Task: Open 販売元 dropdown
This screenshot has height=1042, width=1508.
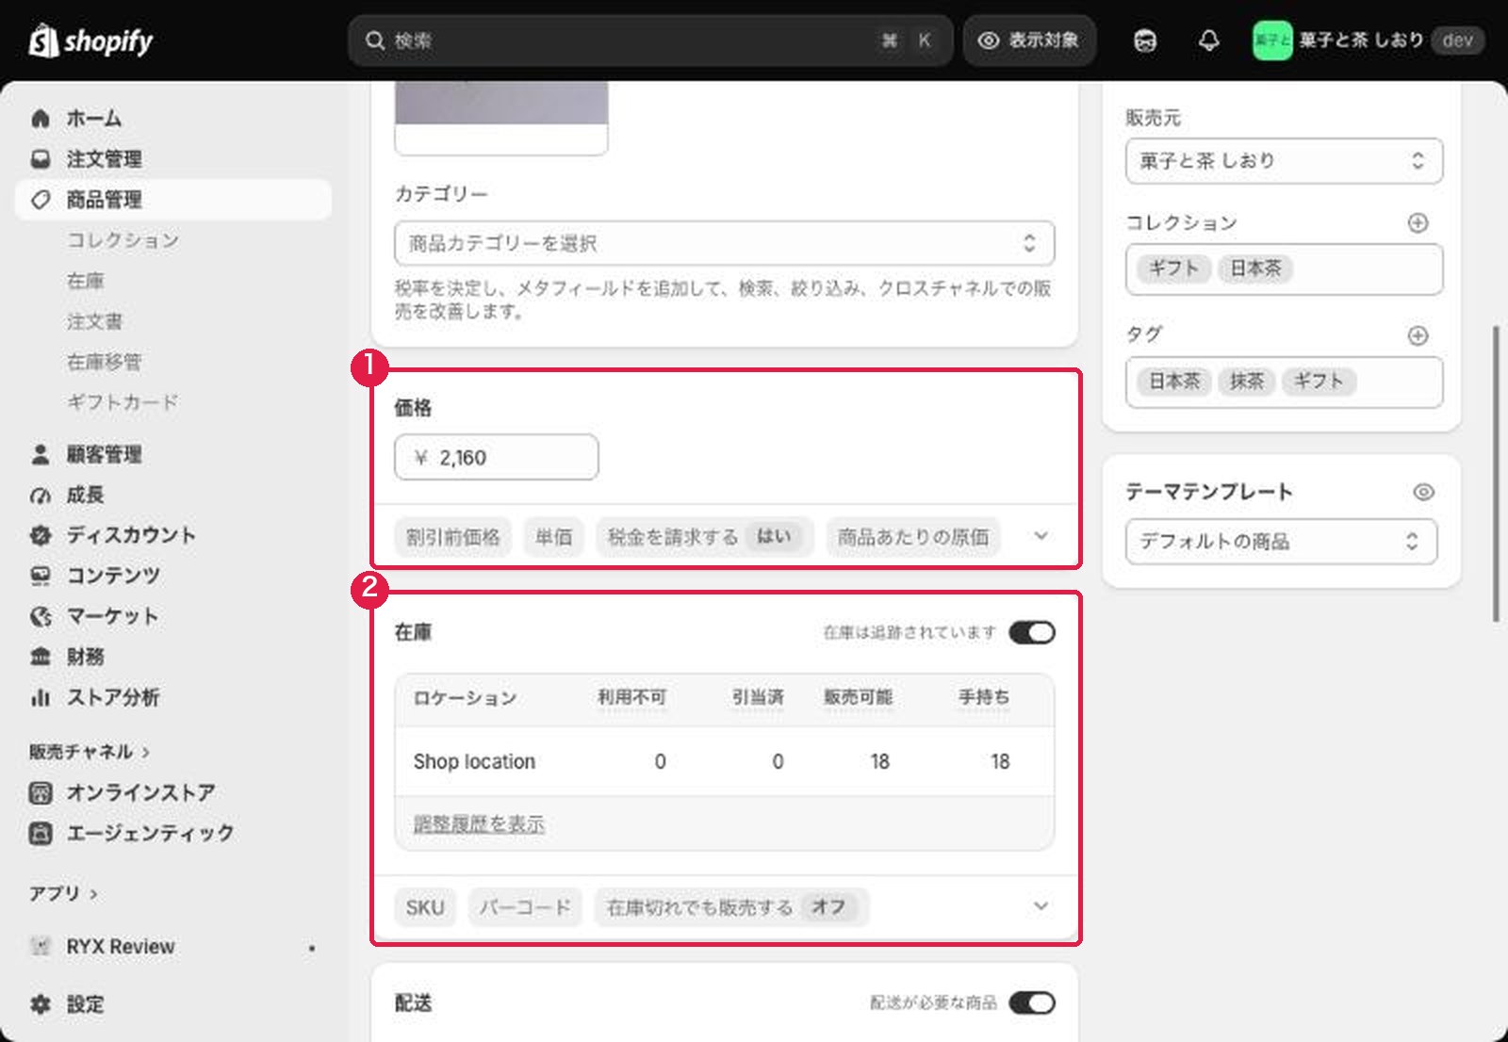Action: [x=1284, y=160]
